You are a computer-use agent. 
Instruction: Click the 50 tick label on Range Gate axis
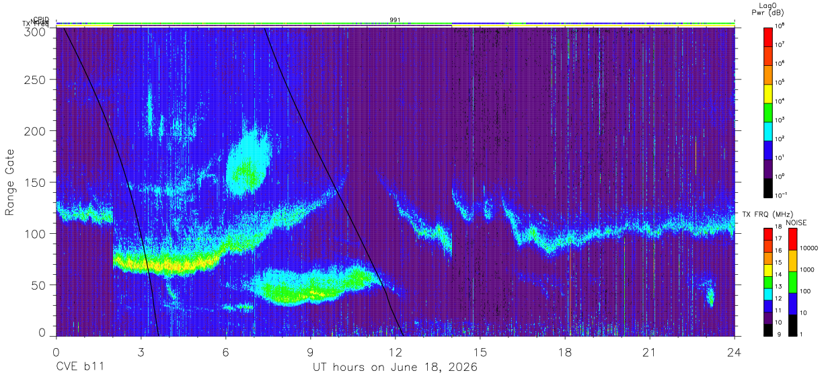pos(38,285)
